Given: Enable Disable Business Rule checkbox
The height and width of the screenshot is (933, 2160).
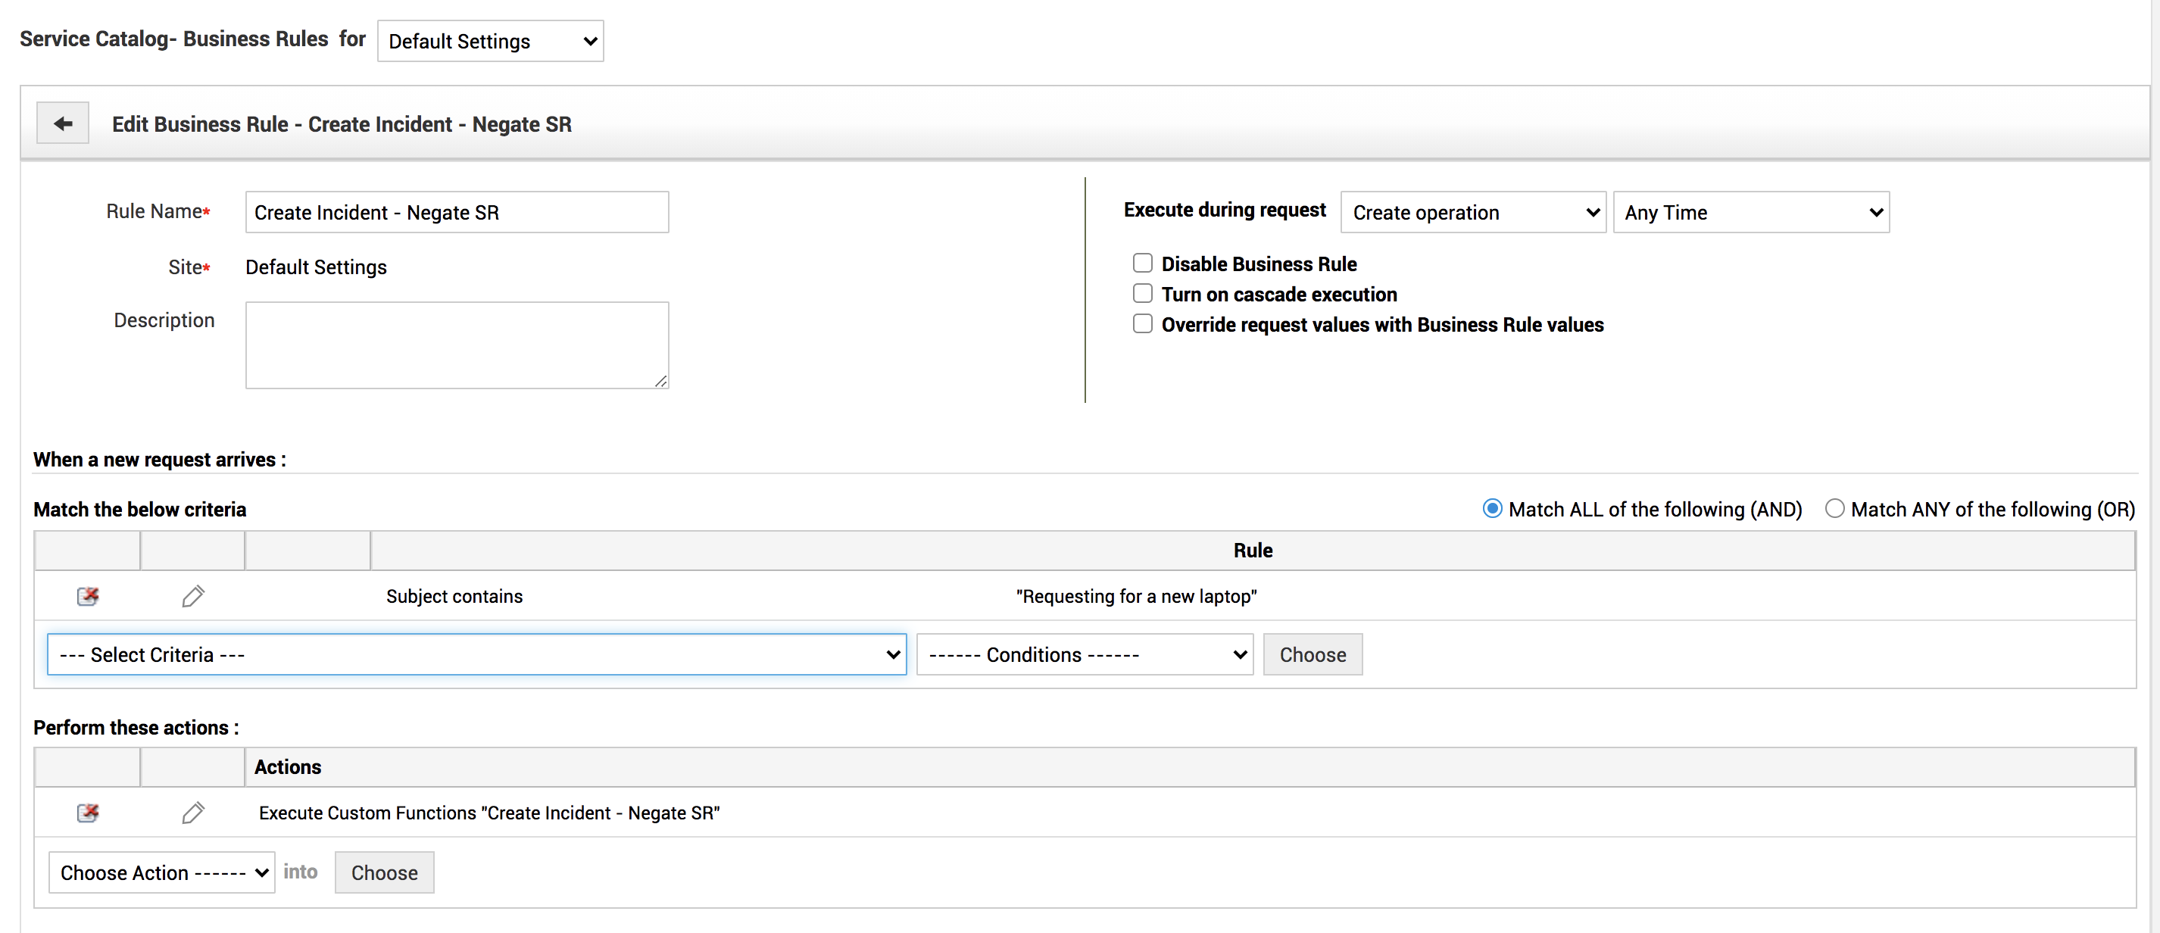Looking at the screenshot, I should click(x=1142, y=264).
